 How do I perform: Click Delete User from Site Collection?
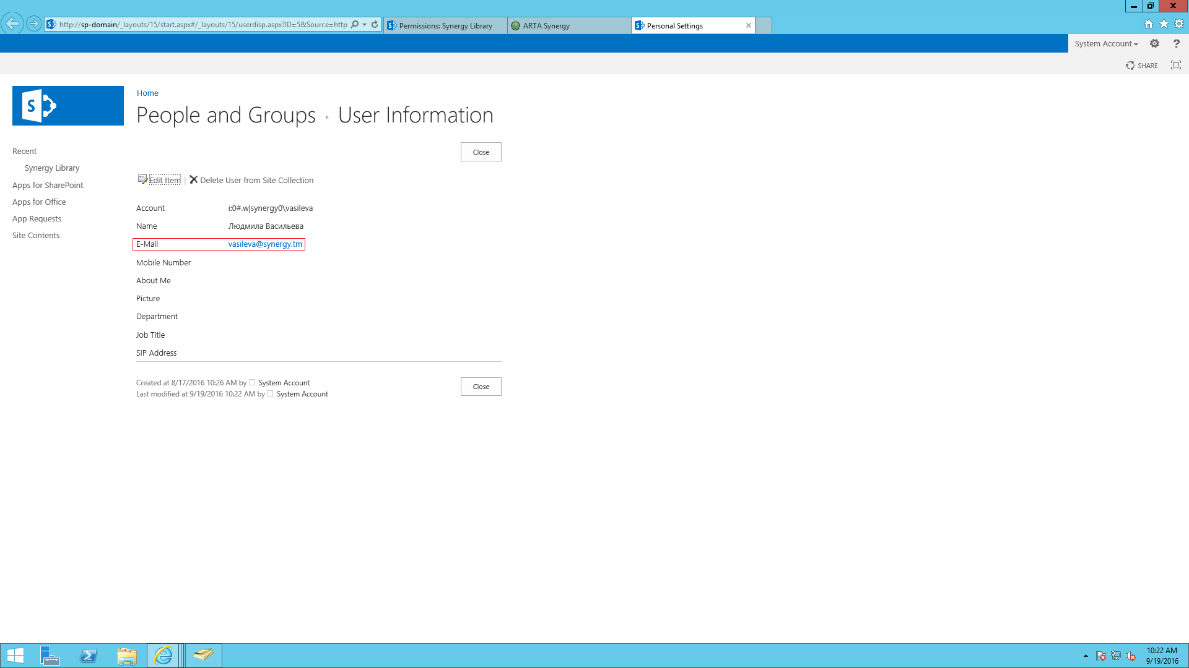pyautogui.click(x=251, y=180)
